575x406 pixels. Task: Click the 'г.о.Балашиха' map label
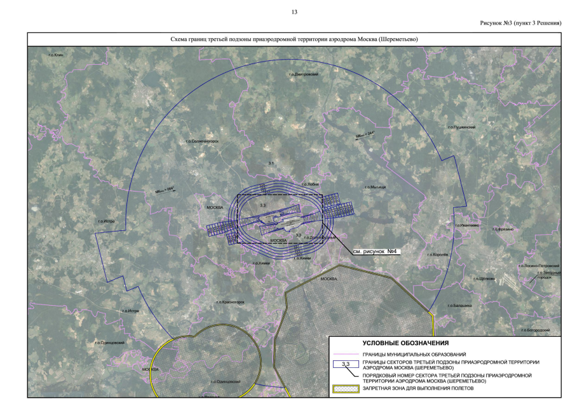click(459, 305)
